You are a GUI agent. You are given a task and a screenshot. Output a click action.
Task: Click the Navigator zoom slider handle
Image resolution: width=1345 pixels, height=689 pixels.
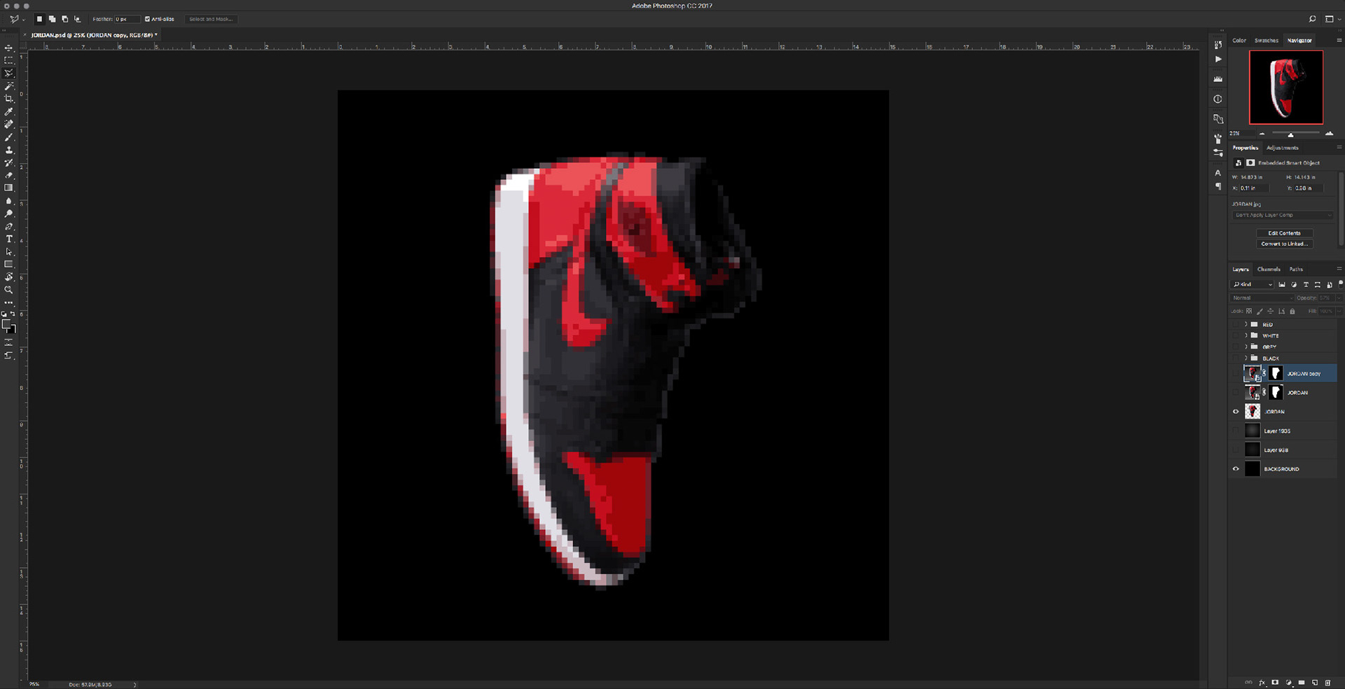coord(1290,134)
